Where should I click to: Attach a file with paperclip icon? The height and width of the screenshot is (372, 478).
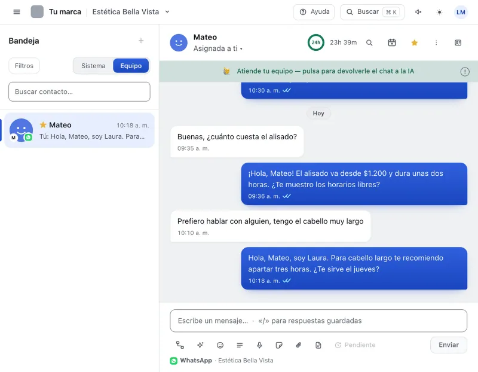coord(298,345)
